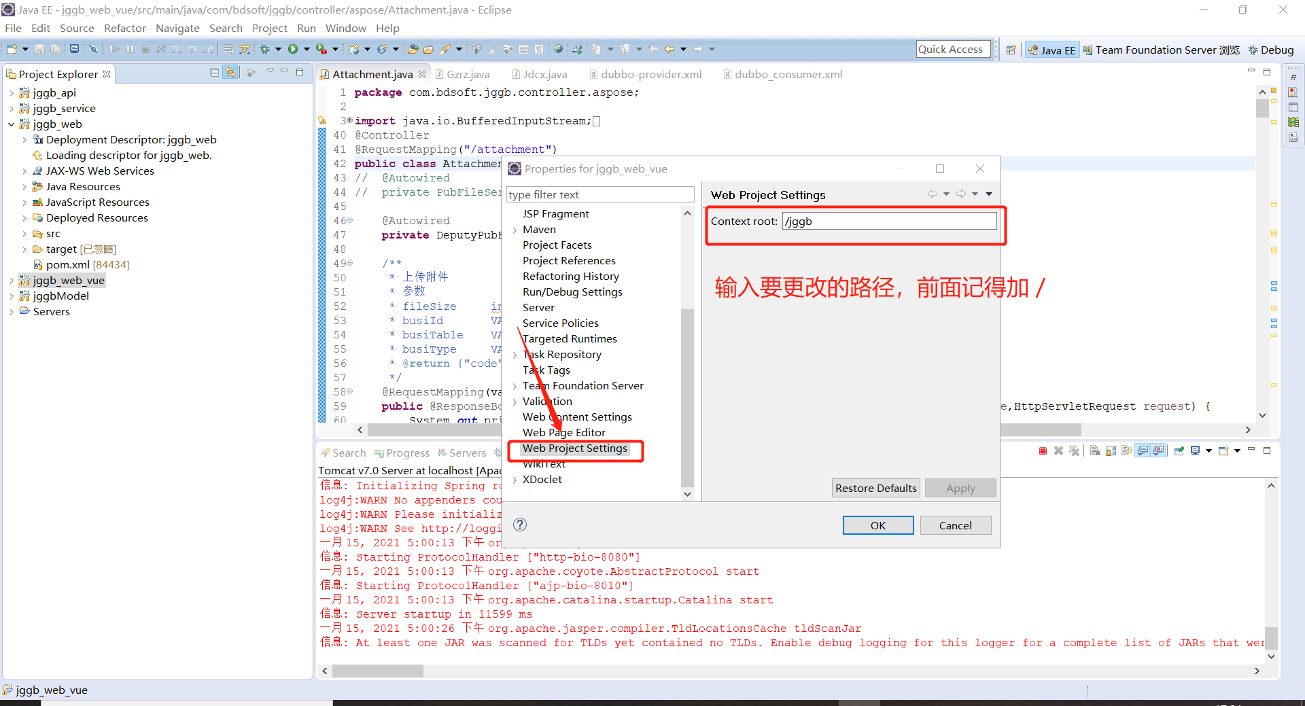Screen dimensions: 1305x706
Task: Switch to the Java EE perspective
Action: [x=1052, y=49]
